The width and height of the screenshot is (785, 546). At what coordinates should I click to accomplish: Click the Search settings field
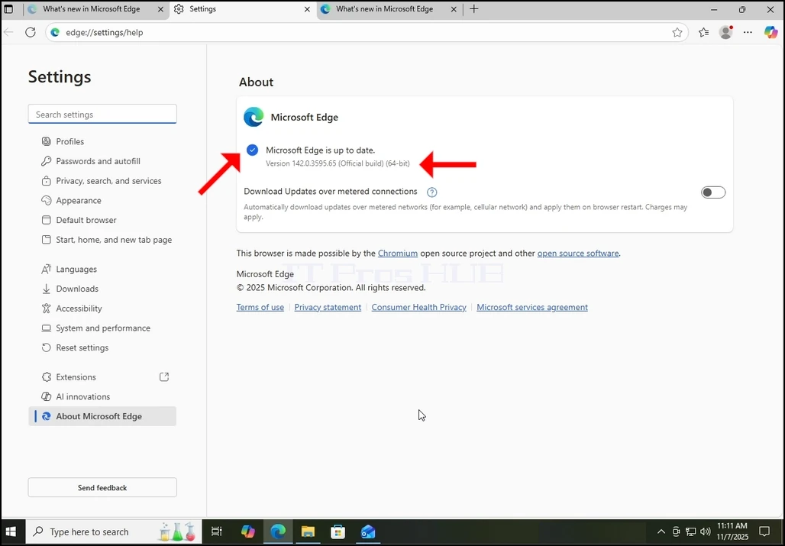coord(102,114)
